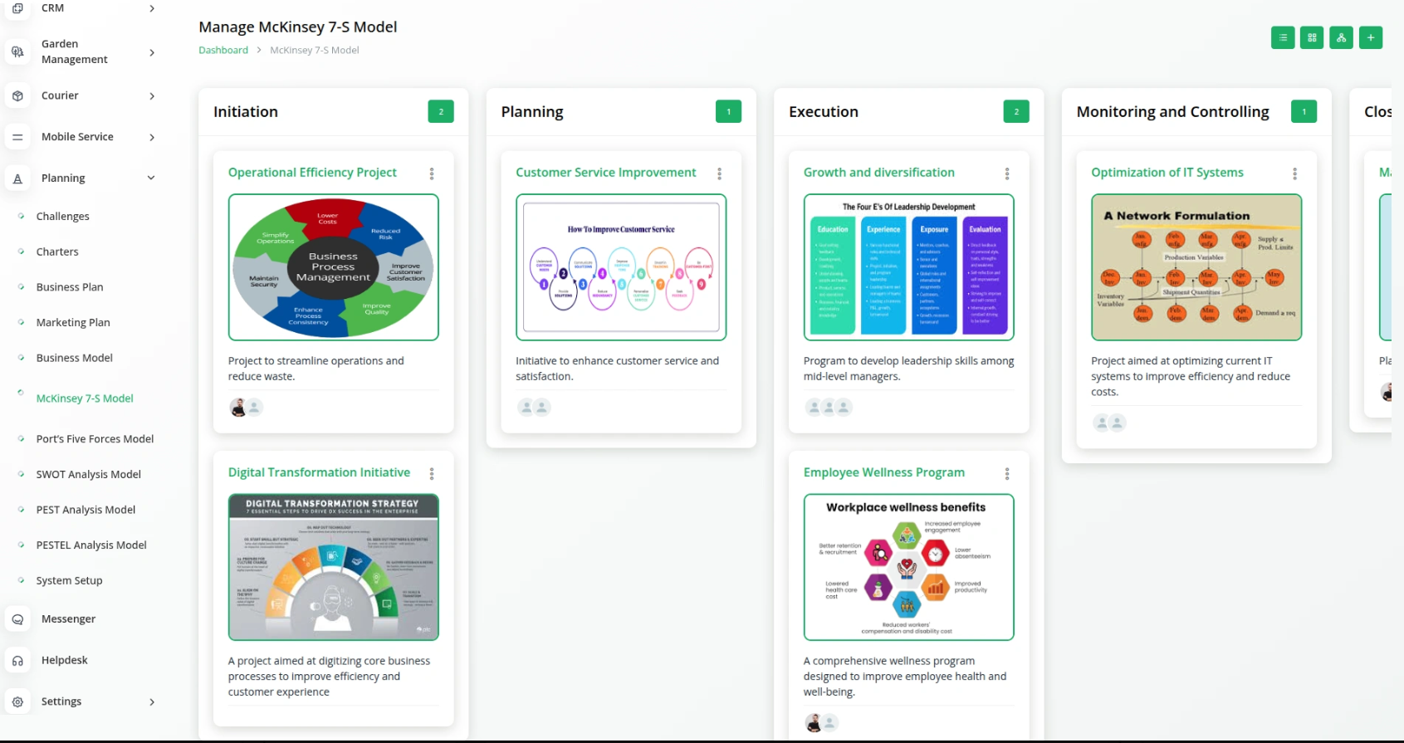1404x743 pixels.
Task: Open options menu for Employee Wellness Program
Action: click(1007, 473)
